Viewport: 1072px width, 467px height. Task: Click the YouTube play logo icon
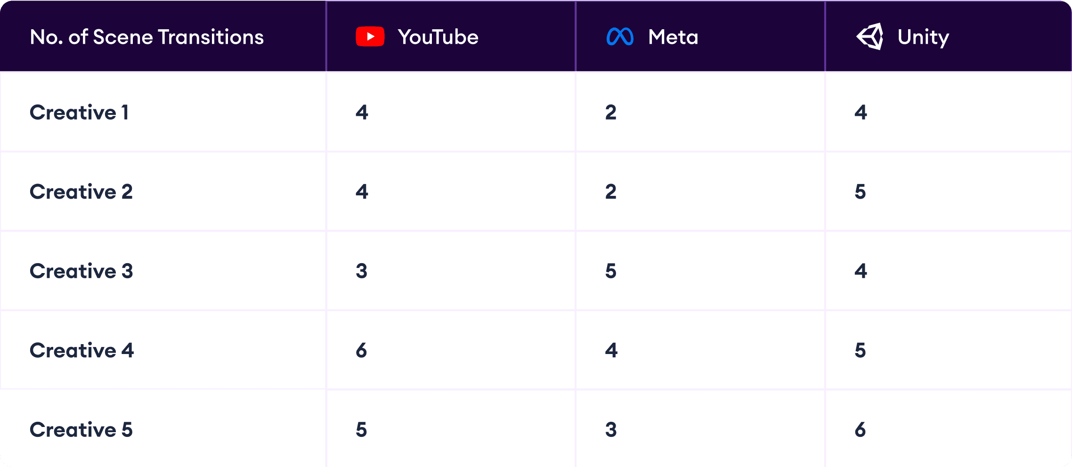point(370,37)
